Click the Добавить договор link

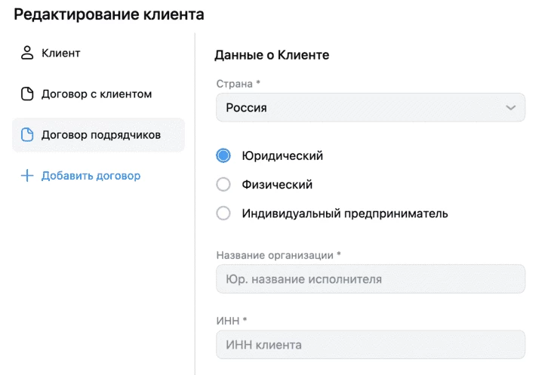91,176
